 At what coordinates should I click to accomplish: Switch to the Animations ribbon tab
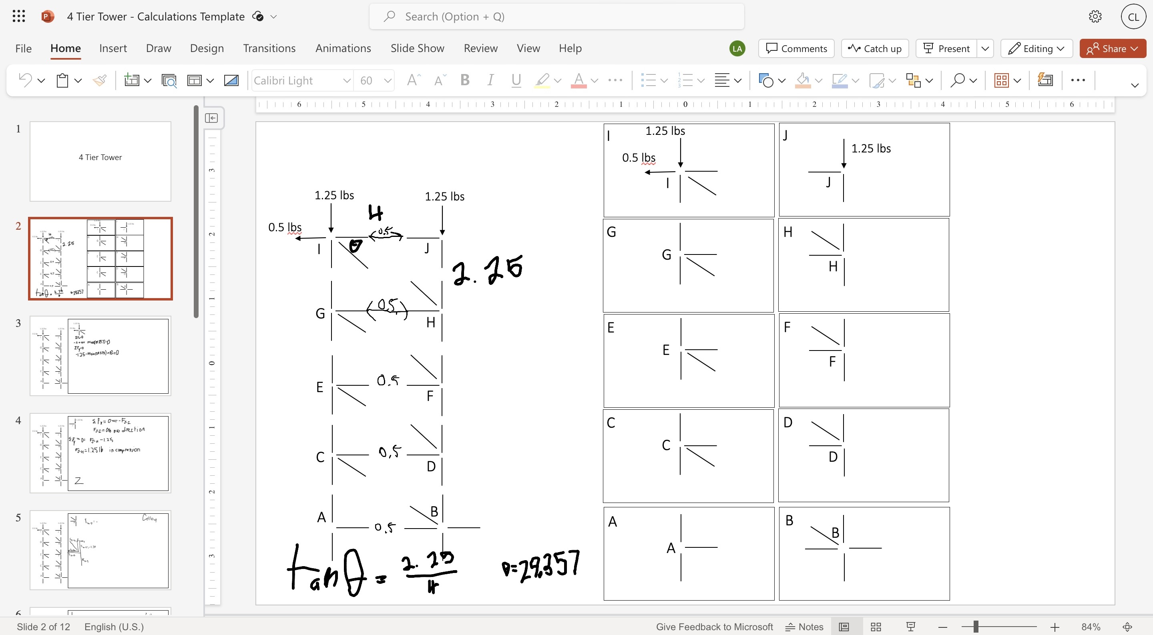click(x=343, y=48)
